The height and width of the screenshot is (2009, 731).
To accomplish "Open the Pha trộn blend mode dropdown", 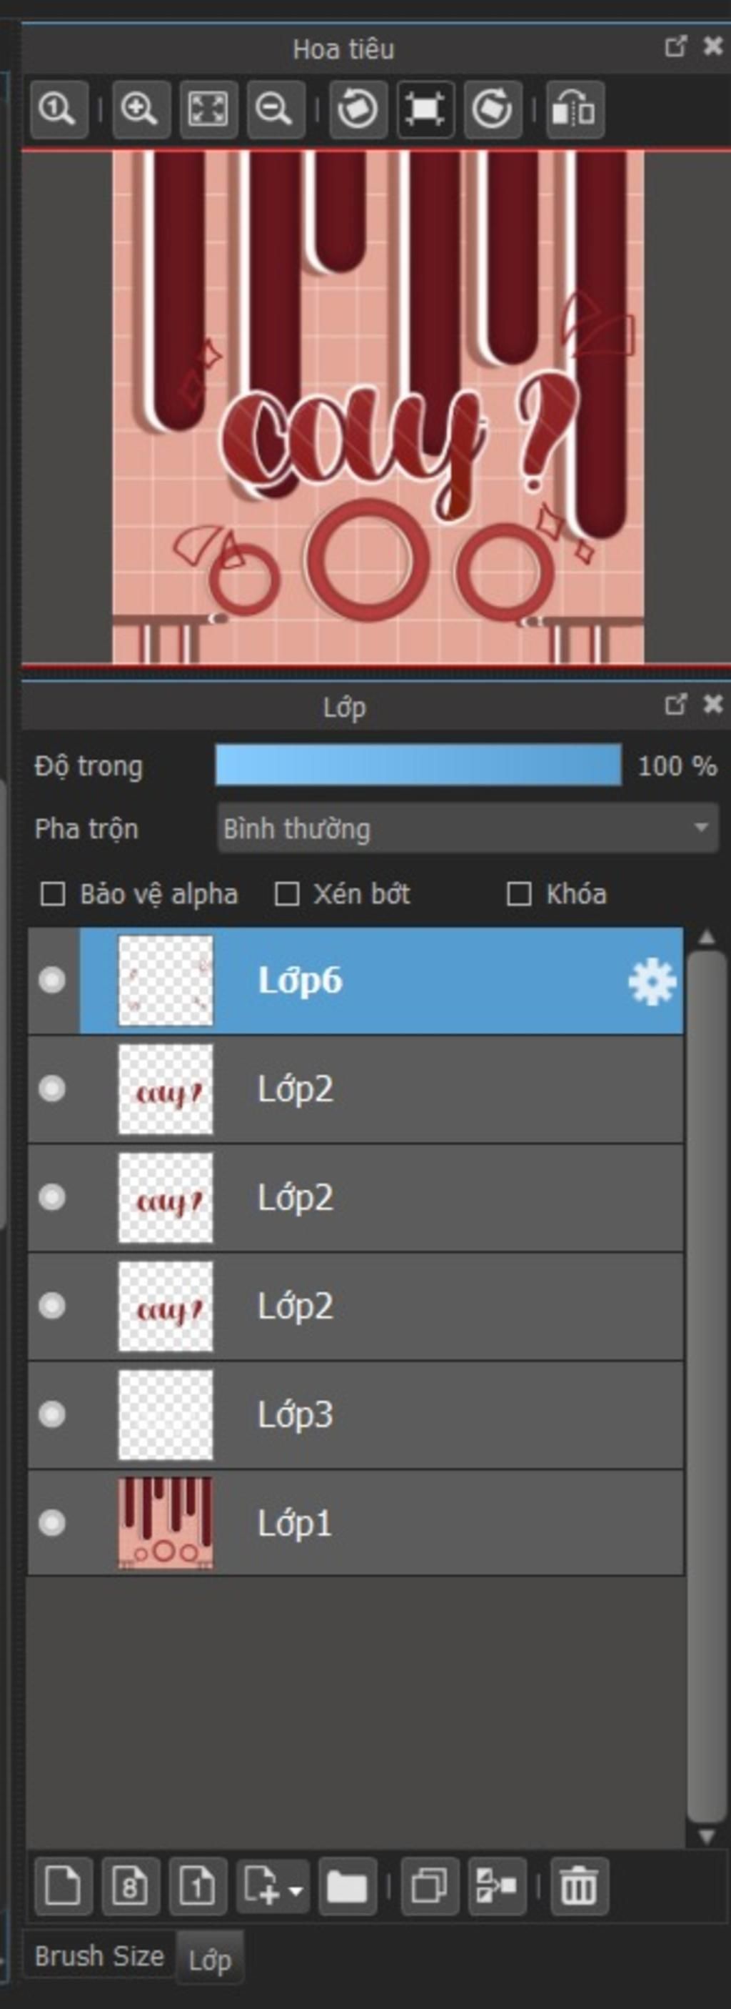I will pos(467,828).
